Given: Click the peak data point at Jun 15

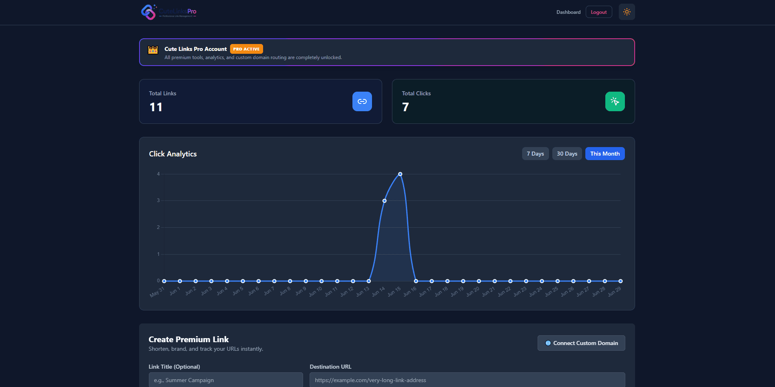Looking at the screenshot, I should [x=400, y=174].
